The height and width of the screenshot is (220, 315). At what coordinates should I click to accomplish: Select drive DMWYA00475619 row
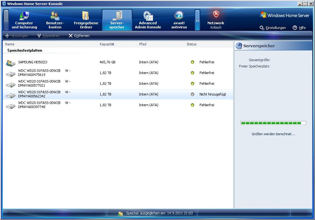118,73
